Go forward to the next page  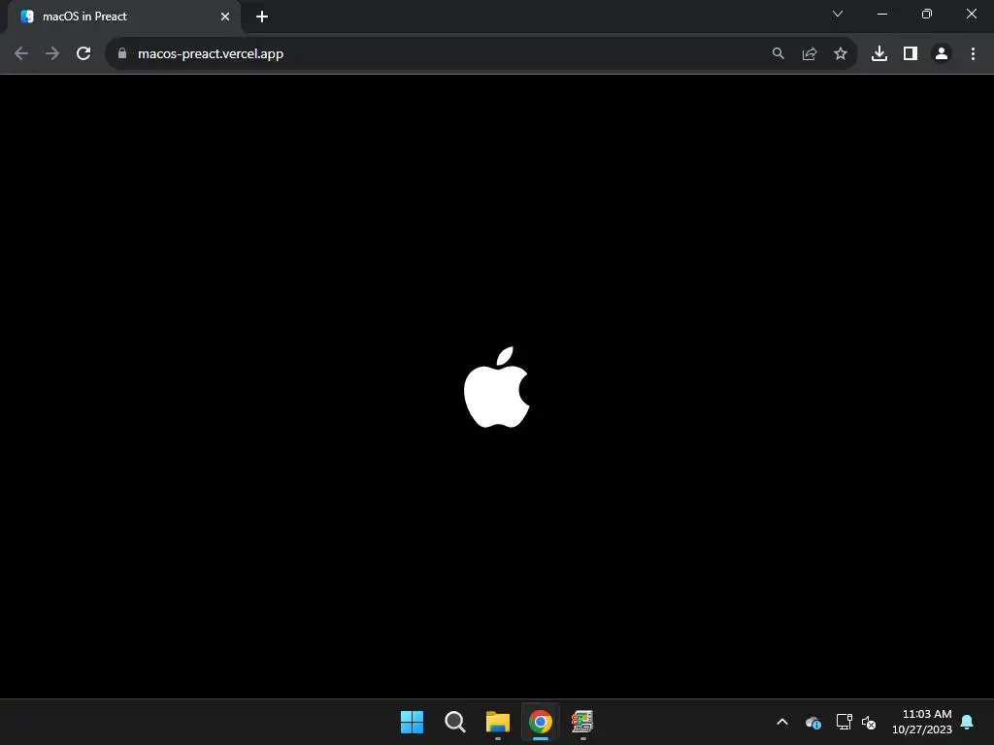(x=52, y=54)
